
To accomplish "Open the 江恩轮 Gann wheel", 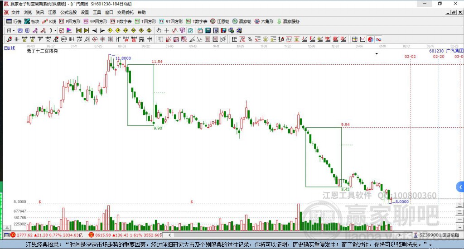I will click(x=220, y=21).
